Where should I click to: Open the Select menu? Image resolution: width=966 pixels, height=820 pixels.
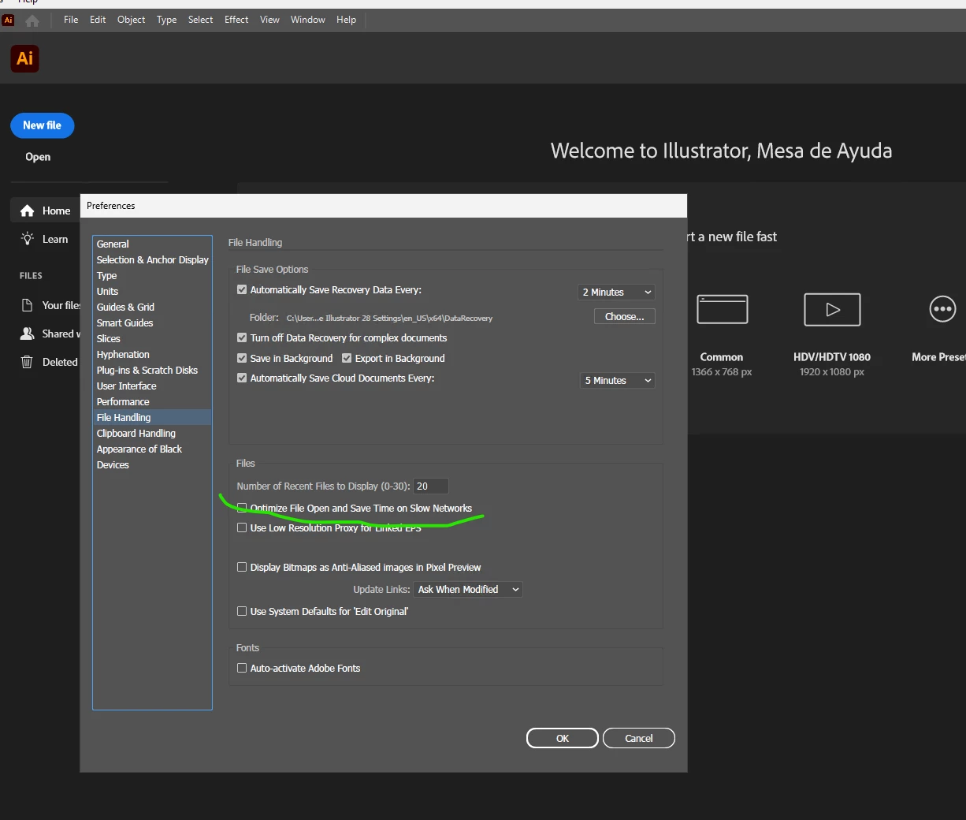click(200, 20)
